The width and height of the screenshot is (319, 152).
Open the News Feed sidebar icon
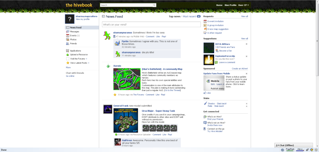pyautogui.click(x=68, y=27)
